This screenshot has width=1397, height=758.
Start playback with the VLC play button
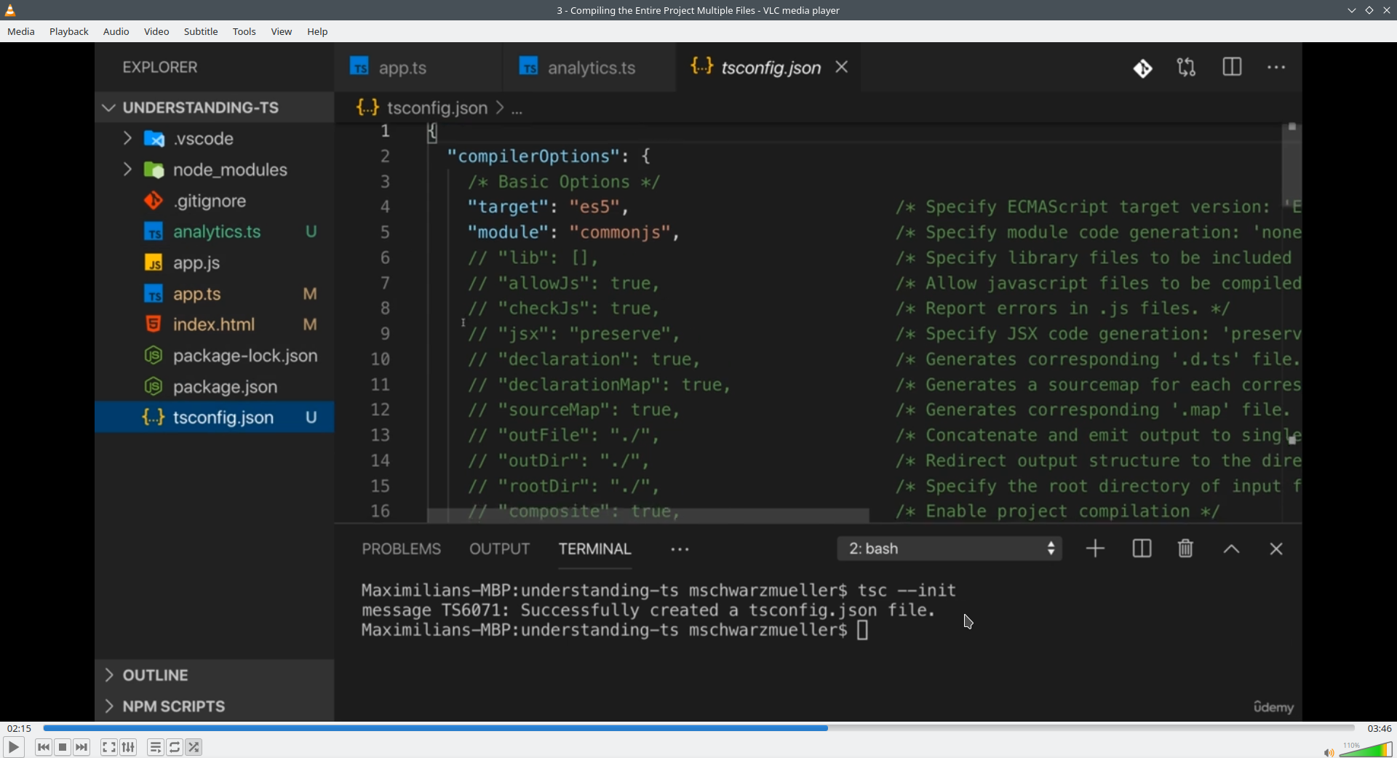[x=13, y=747]
